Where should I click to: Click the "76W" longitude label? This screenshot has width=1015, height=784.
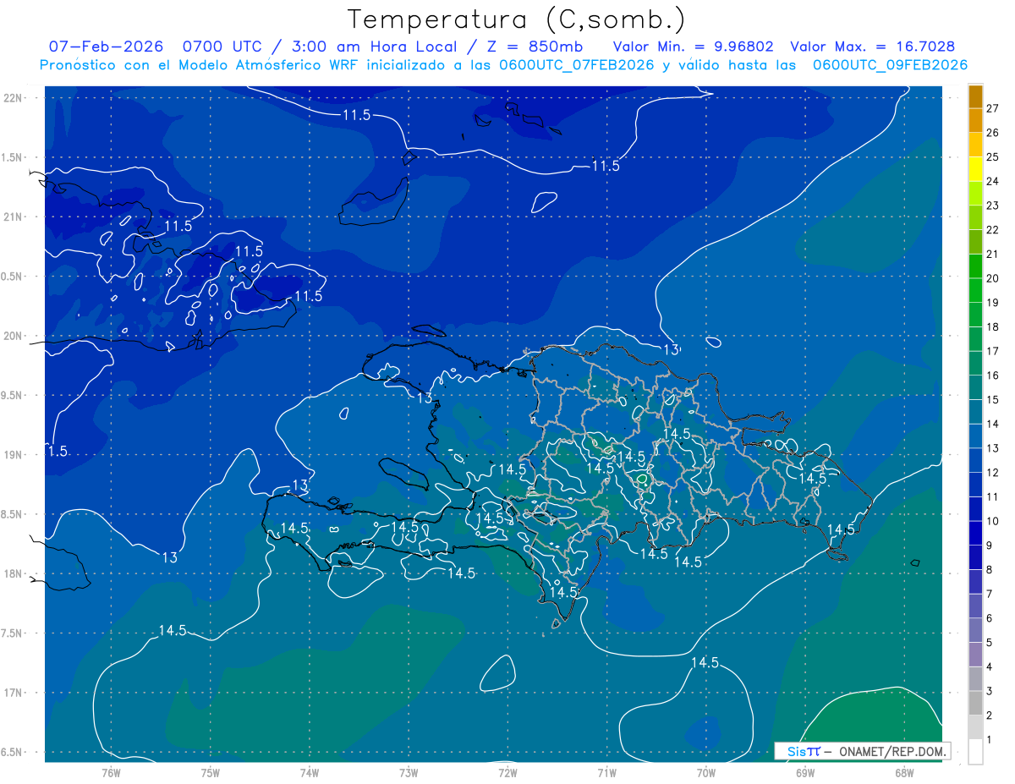[112, 774]
